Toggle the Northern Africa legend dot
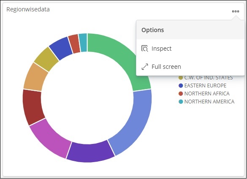This screenshot has height=179, width=247. (x=181, y=94)
